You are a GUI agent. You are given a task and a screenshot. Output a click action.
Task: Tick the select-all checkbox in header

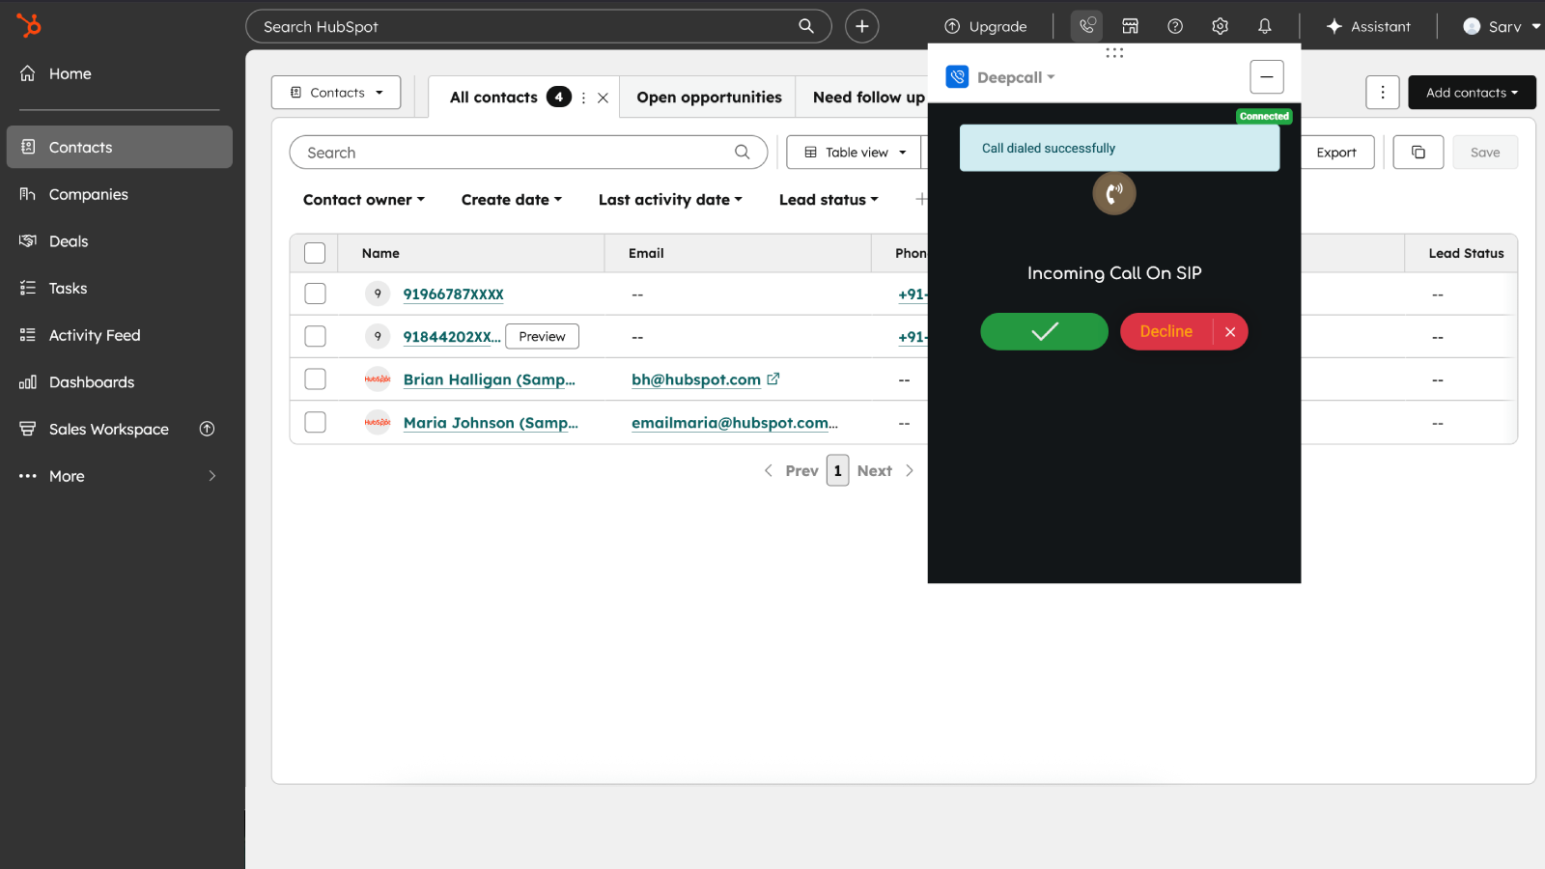[x=315, y=253]
